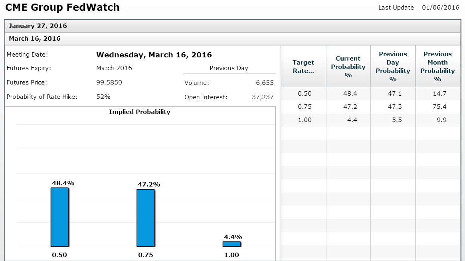Click the Futures Price label
The height and width of the screenshot is (261, 465).
coord(27,82)
